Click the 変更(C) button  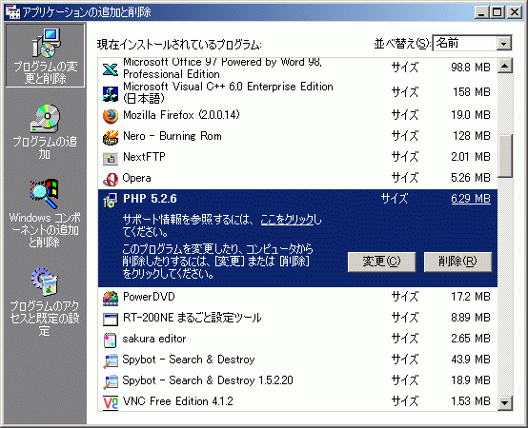coord(381,262)
